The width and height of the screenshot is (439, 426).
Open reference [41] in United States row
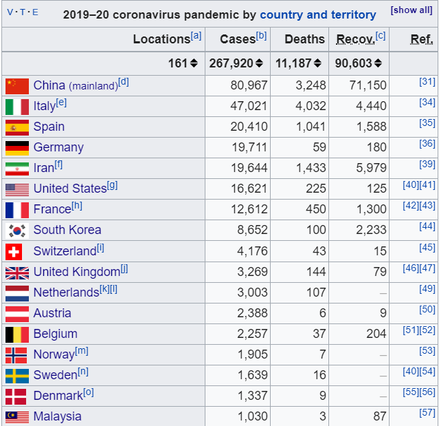(x=427, y=185)
